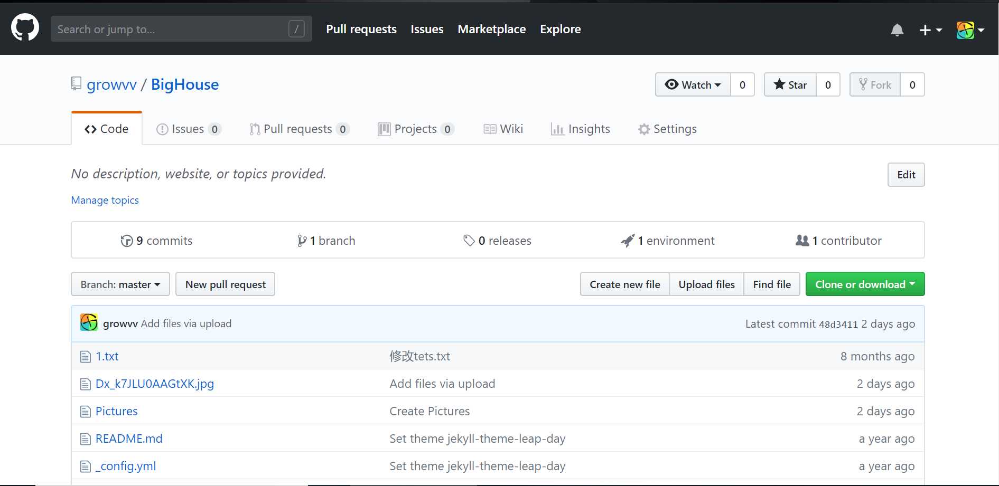This screenshot has width=999, height=486.
Task: Click the repository book icon beside growvv
Action: tap(76, 84)
